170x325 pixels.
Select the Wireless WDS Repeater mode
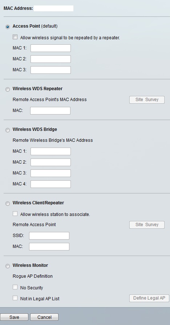(x=8, y=89)
